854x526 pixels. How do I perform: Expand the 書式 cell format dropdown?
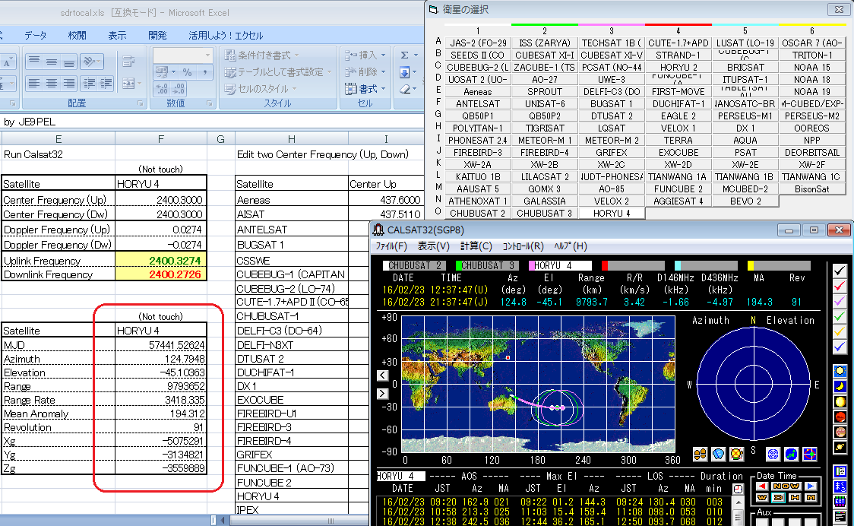point(368,89)
